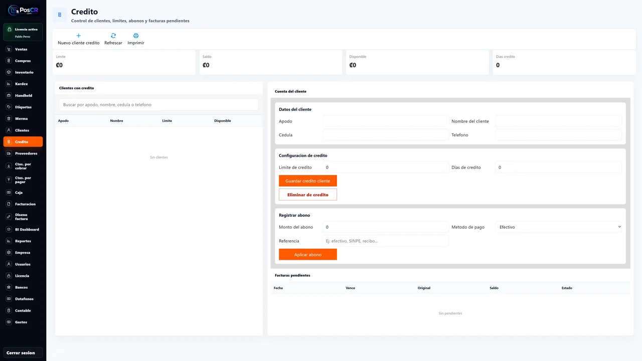Click the Imprimir printer icon
The height and width of the screenshot is (361, 642).
pyautogui.click(x=136, y=36)
